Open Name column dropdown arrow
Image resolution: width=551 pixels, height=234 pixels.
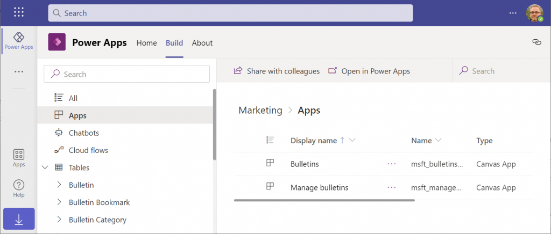(438, 141)
